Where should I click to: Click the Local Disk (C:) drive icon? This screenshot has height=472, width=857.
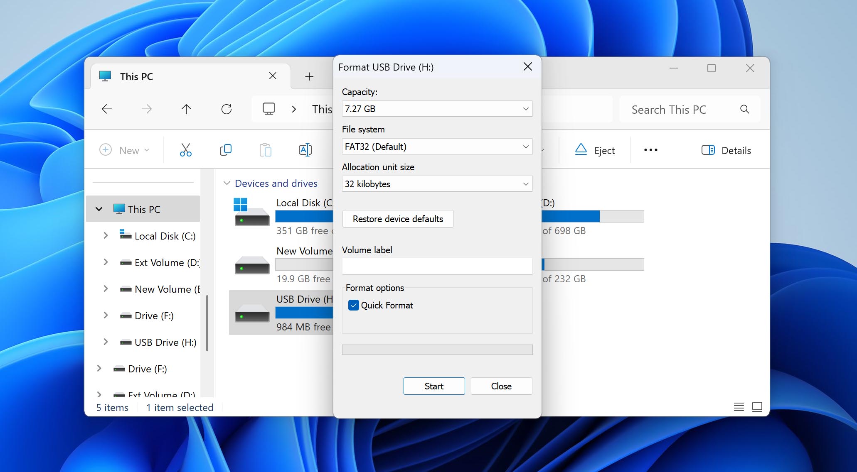[x=252, y=212]
